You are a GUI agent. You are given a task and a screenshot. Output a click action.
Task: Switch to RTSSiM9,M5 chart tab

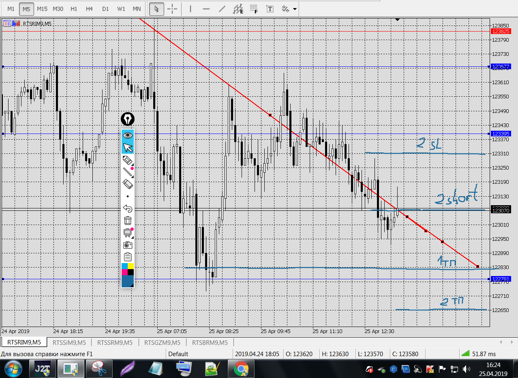point(69,342)
